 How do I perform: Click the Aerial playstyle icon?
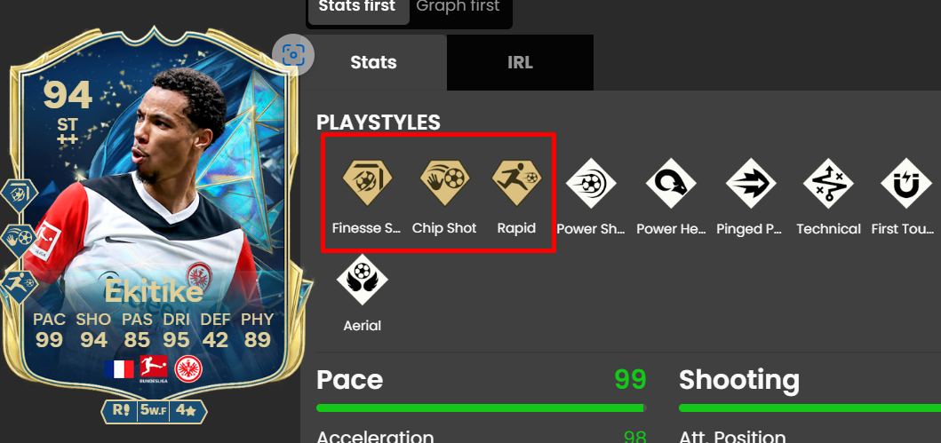coord(363,280)
